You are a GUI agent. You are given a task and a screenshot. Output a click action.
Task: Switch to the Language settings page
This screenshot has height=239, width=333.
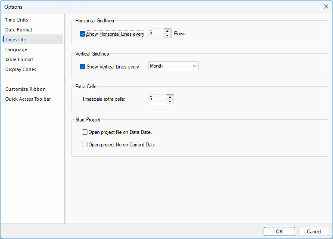[x=16, y=50]
